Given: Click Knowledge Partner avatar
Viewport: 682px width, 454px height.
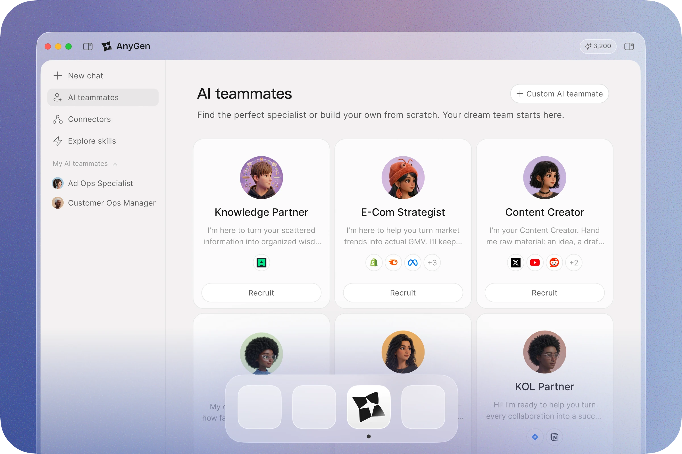Looking at the screenshot, I should pos(261,178).
